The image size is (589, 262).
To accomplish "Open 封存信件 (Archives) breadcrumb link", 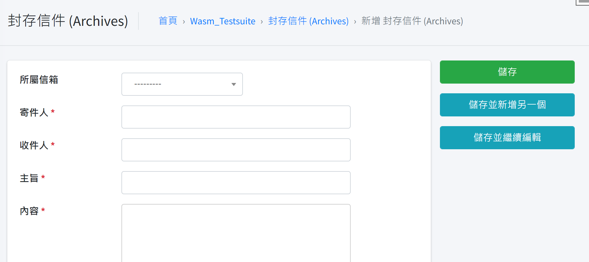I will 308,21.
